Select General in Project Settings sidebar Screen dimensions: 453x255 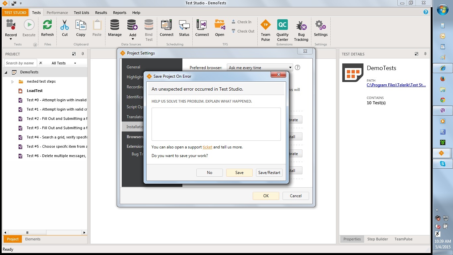[133, 67]
